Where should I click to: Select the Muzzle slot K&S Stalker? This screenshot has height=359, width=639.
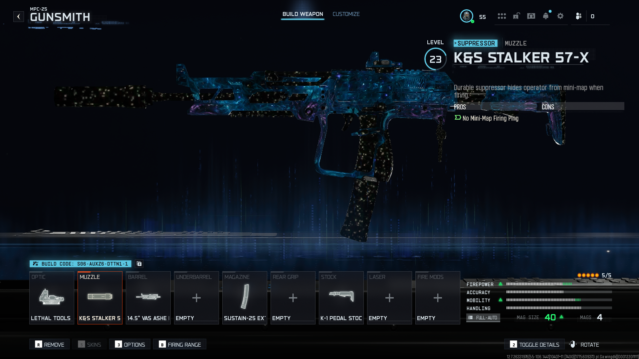click(x=100, y=298)
